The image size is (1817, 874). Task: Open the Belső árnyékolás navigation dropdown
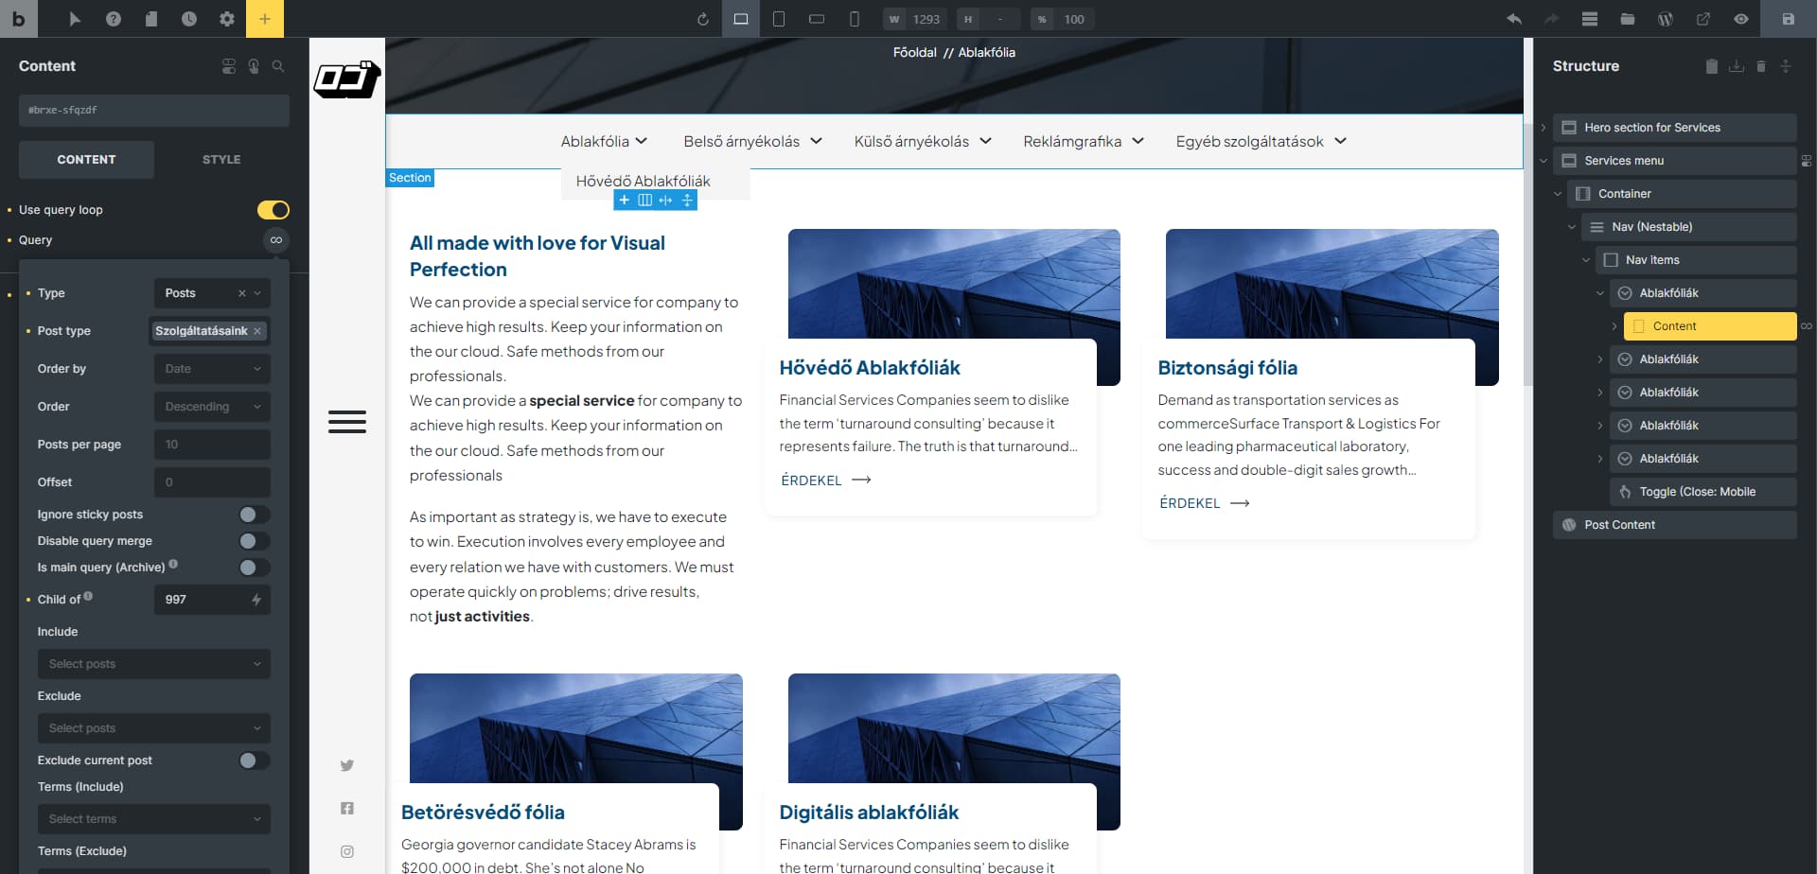pyautogui.click(x=751, y=141)
